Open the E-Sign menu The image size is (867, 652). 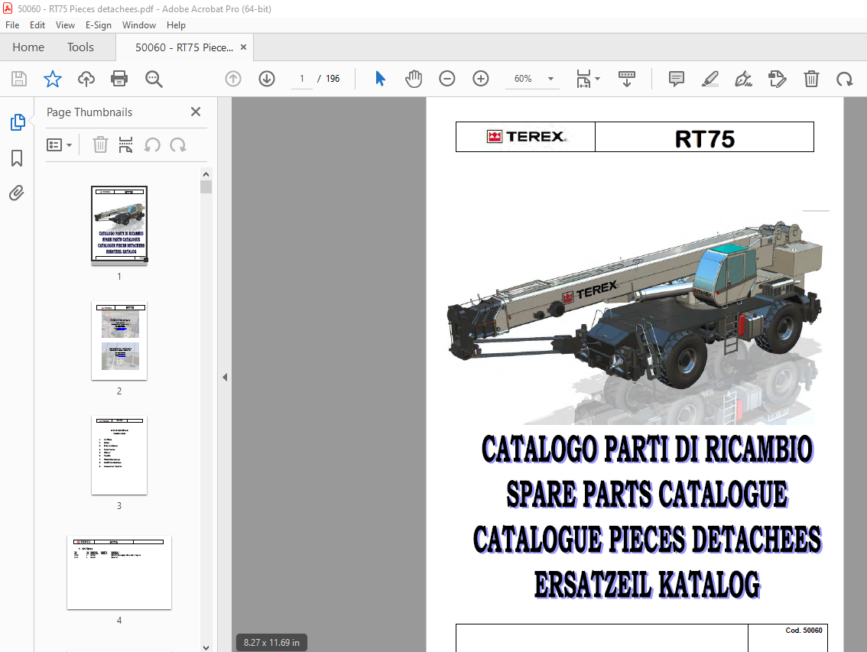(x=99, y=25)
